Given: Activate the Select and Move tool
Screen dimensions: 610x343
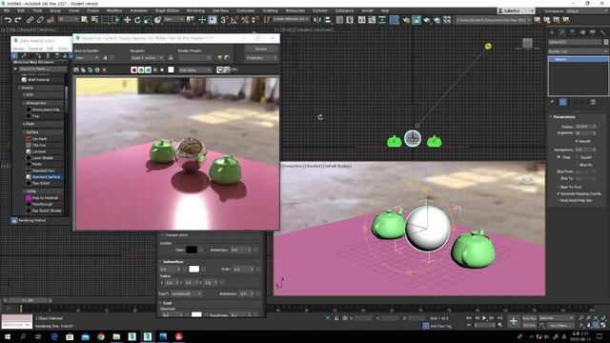Looking at the screenshot, I should [x=127, y=20].
